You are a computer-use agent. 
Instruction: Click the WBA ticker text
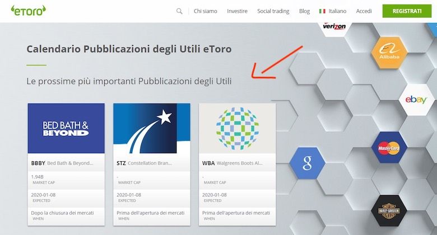(208, 163)
